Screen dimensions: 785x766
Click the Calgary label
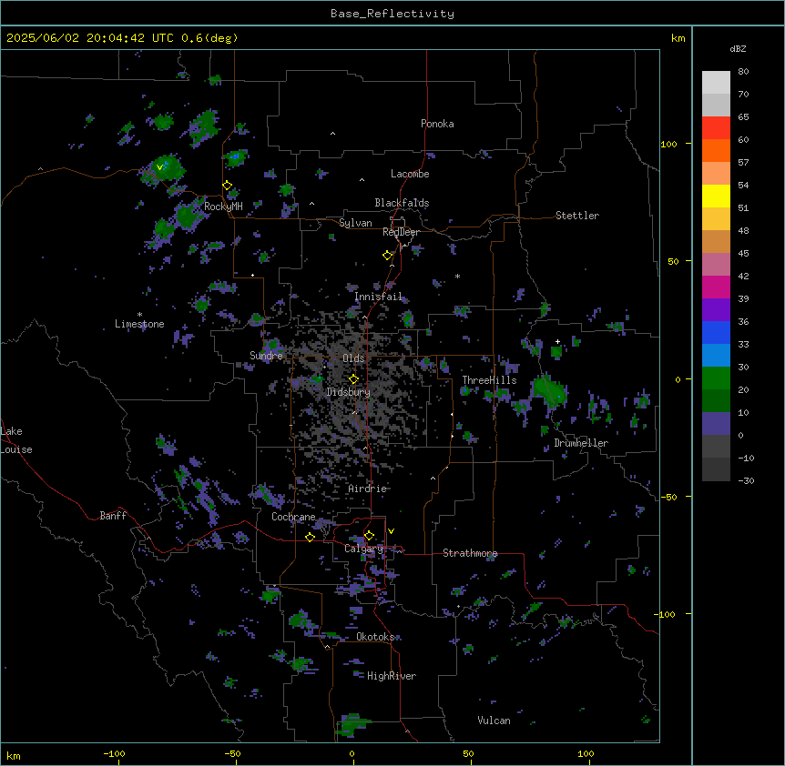click(x=364, y=549)
